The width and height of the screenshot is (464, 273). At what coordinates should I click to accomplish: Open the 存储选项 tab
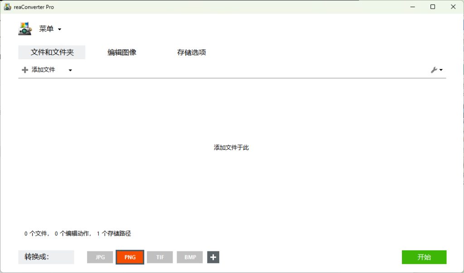tap(191, 52)
